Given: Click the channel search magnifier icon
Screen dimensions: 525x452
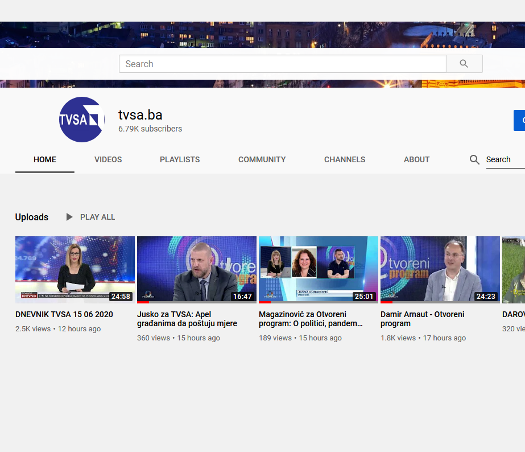Looking at the screenshot, I should pyautogui.click(x=474, y=159).
